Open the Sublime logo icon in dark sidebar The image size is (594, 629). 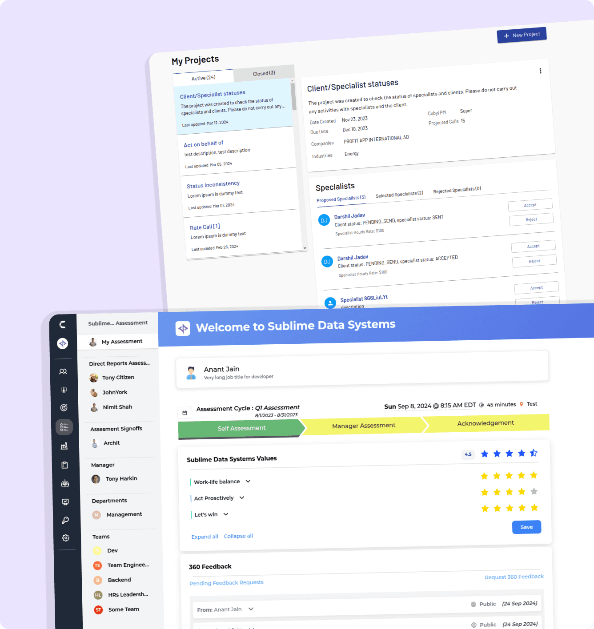click(x=63, y=343)
